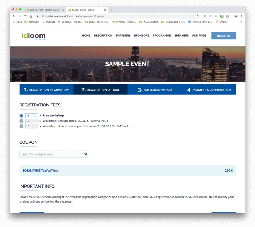The image size is (255, 227).
Task: Select the 'How to create your first event' radio
Action: (x=21, y=126)
